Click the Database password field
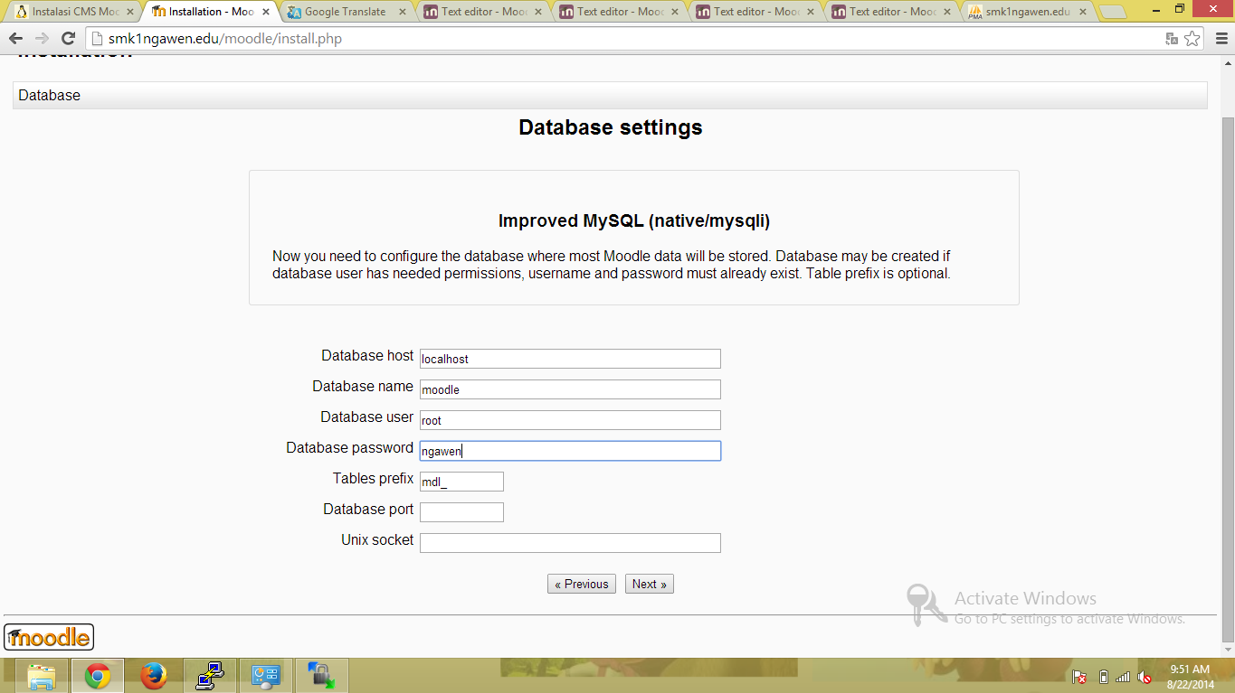This screenshot has height=693, width=1235. (570, 451)
